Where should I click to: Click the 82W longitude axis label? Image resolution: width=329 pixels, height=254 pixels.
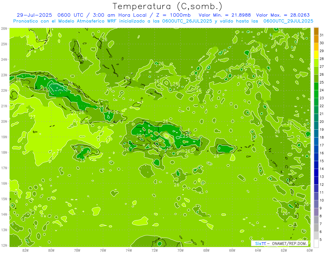pos(25,250)
